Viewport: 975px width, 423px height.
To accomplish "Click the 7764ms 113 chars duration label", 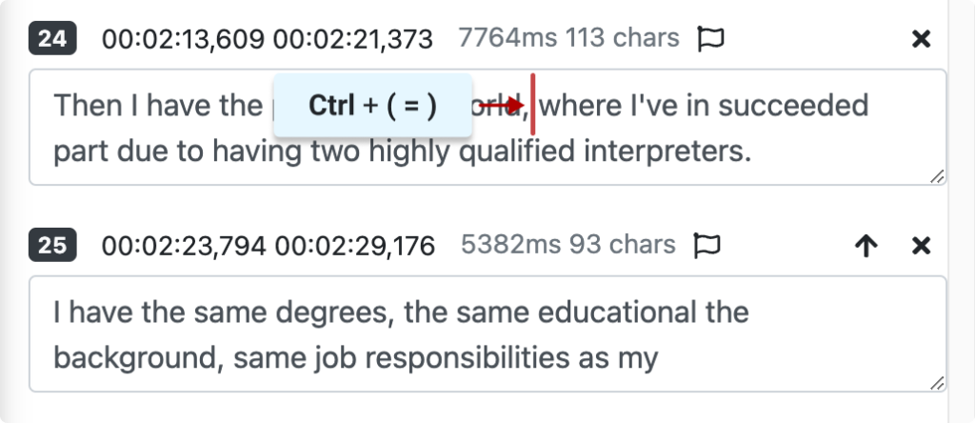I will click(568, 38).
